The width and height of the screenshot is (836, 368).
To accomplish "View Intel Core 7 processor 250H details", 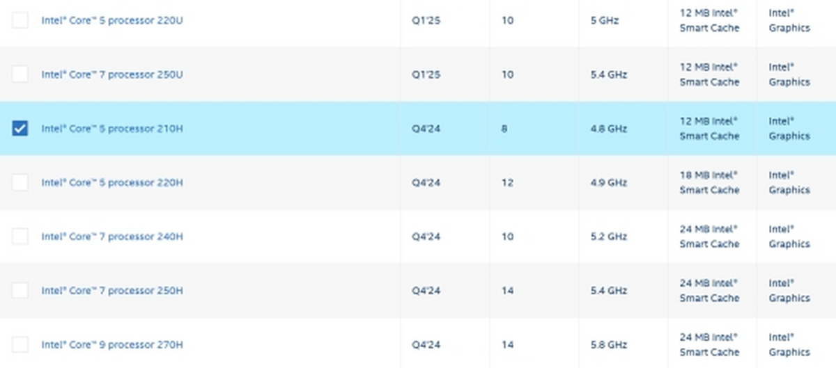I will pyautogui.click(x=112, y=291).
